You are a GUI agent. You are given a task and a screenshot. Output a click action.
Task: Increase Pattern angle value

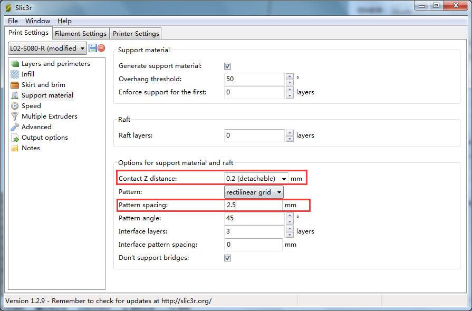[x=290, y=216]
